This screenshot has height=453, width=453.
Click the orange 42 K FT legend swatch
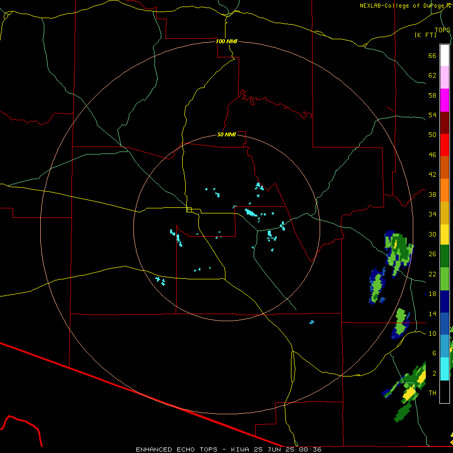pos(444,190)
